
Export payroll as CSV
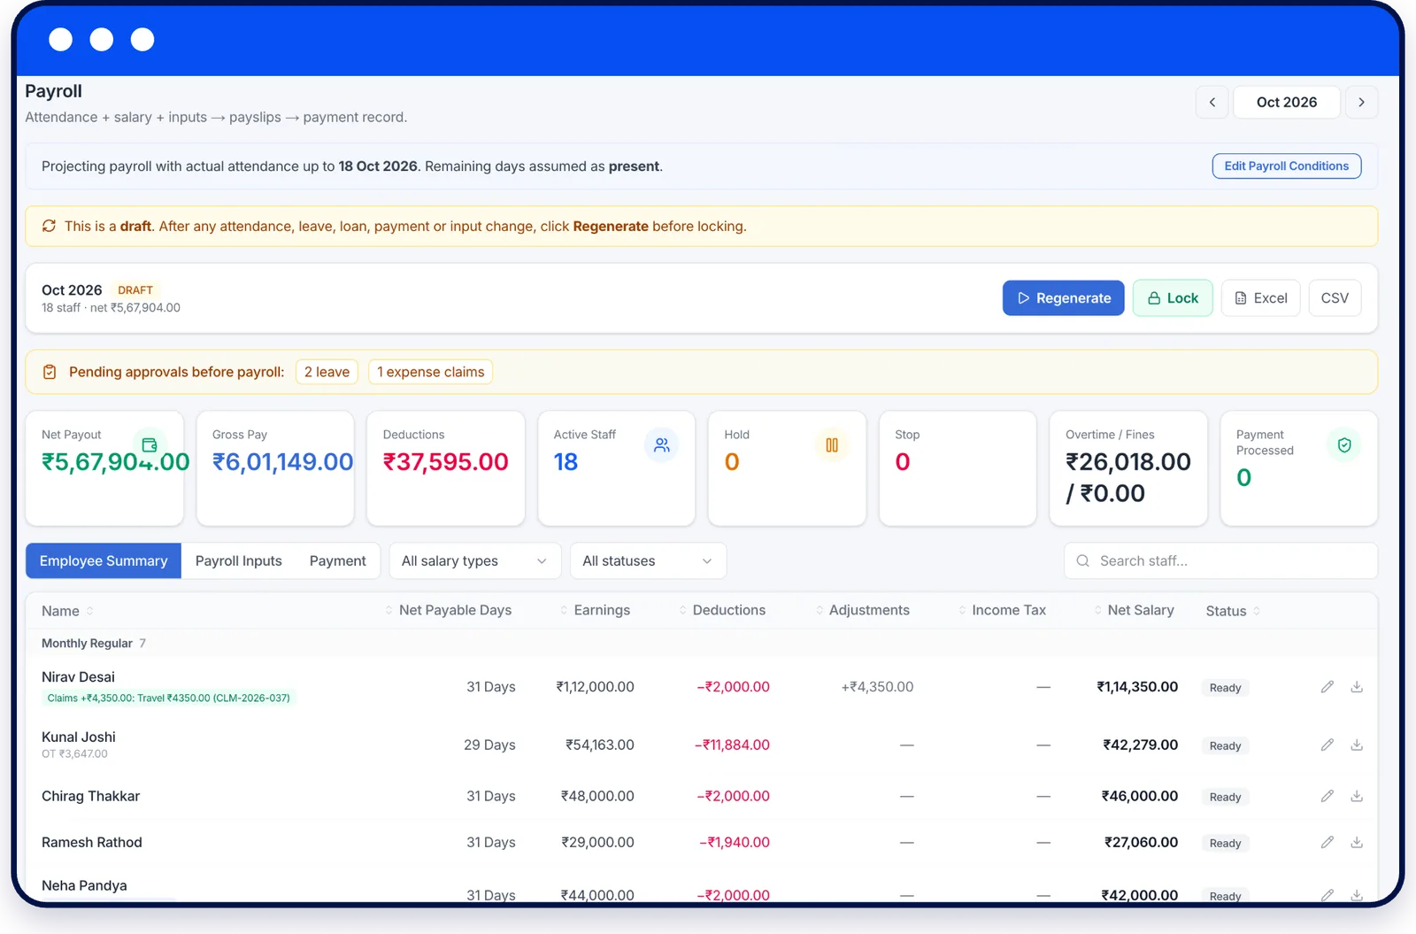(1335, 298)
